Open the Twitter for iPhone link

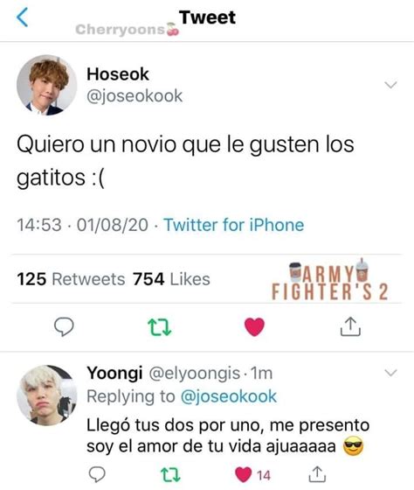click(234, 225)
